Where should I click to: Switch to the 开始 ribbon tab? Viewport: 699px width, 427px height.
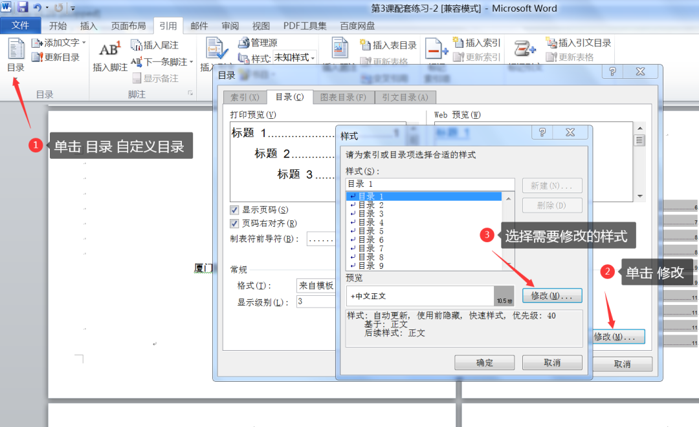pos(58,26)
